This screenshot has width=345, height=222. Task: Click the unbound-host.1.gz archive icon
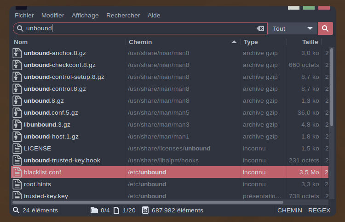click(x=17, y=136)
